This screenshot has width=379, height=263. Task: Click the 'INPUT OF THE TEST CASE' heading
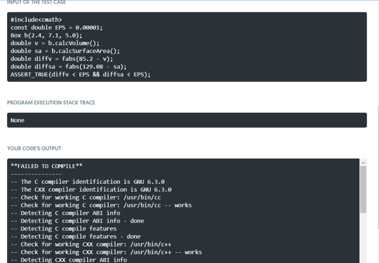tap(37, 2)
